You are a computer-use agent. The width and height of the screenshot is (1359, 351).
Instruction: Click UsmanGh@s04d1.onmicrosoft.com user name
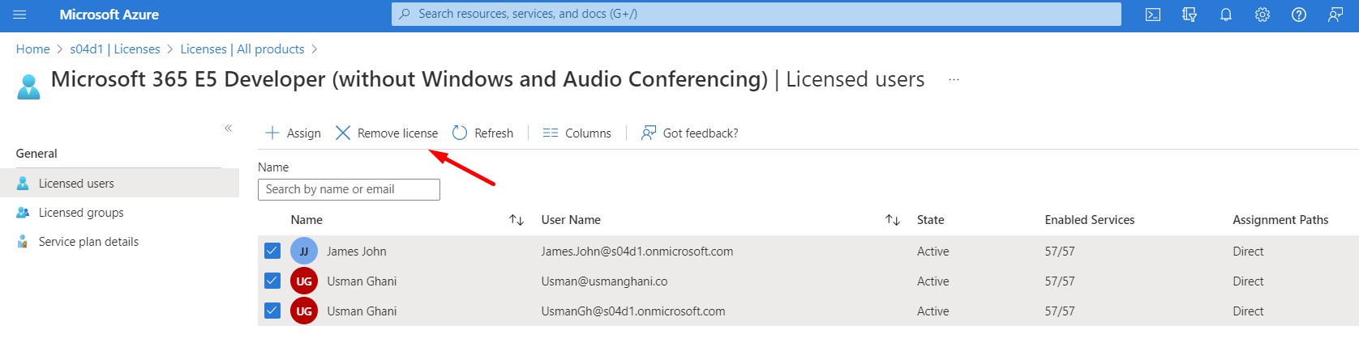(633, 311)
